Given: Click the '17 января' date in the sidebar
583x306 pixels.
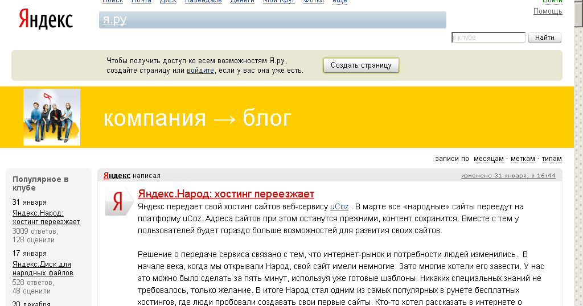Looking at the screenshot, I should point(30,254).
